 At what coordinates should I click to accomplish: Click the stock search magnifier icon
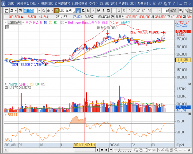[x=43, y=11]
